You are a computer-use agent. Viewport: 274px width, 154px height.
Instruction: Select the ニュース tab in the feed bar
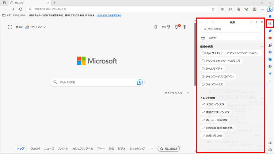[49, 149]
